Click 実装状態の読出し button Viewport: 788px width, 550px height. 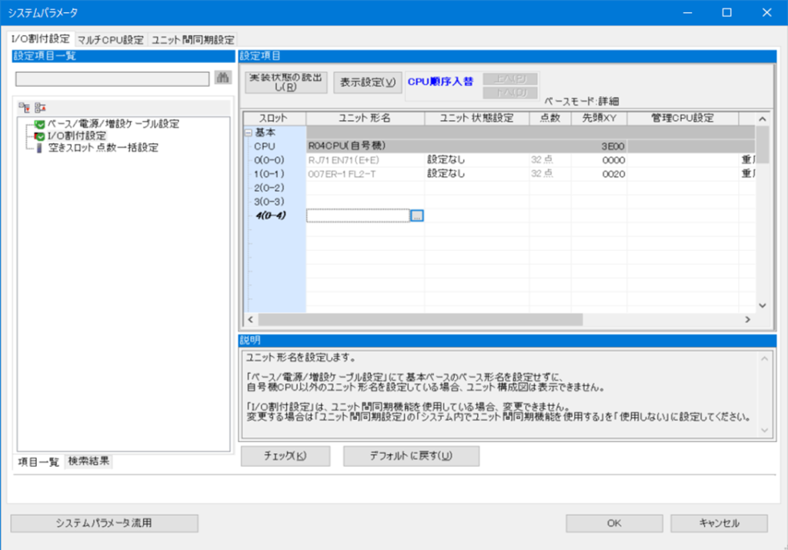285,82
